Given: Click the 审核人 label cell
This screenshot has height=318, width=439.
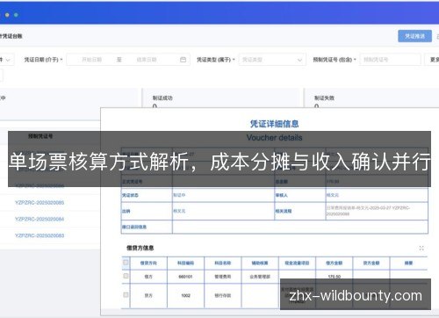Looking at the screenshot, I should coord(300,195).
